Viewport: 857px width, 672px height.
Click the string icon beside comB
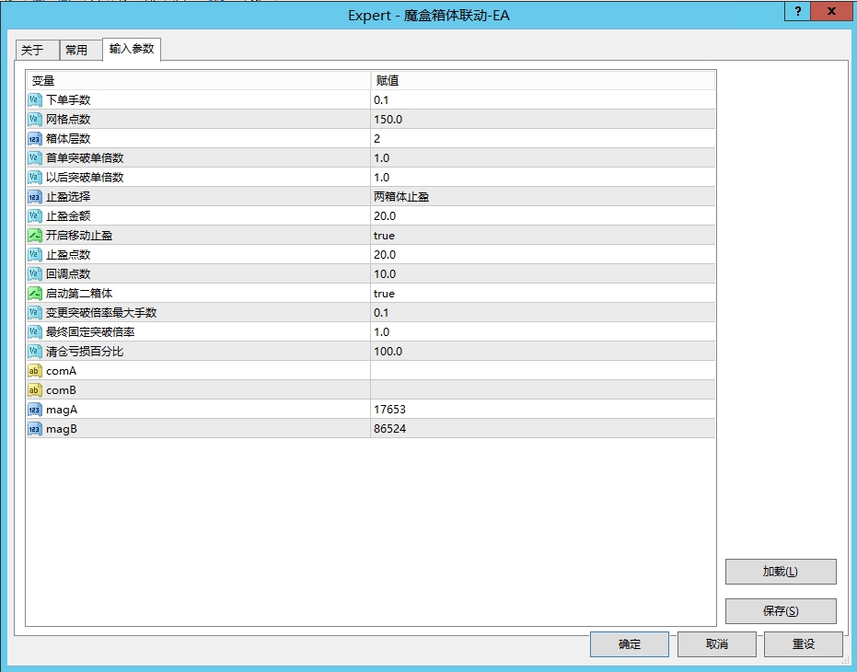(x=35, y=389)
